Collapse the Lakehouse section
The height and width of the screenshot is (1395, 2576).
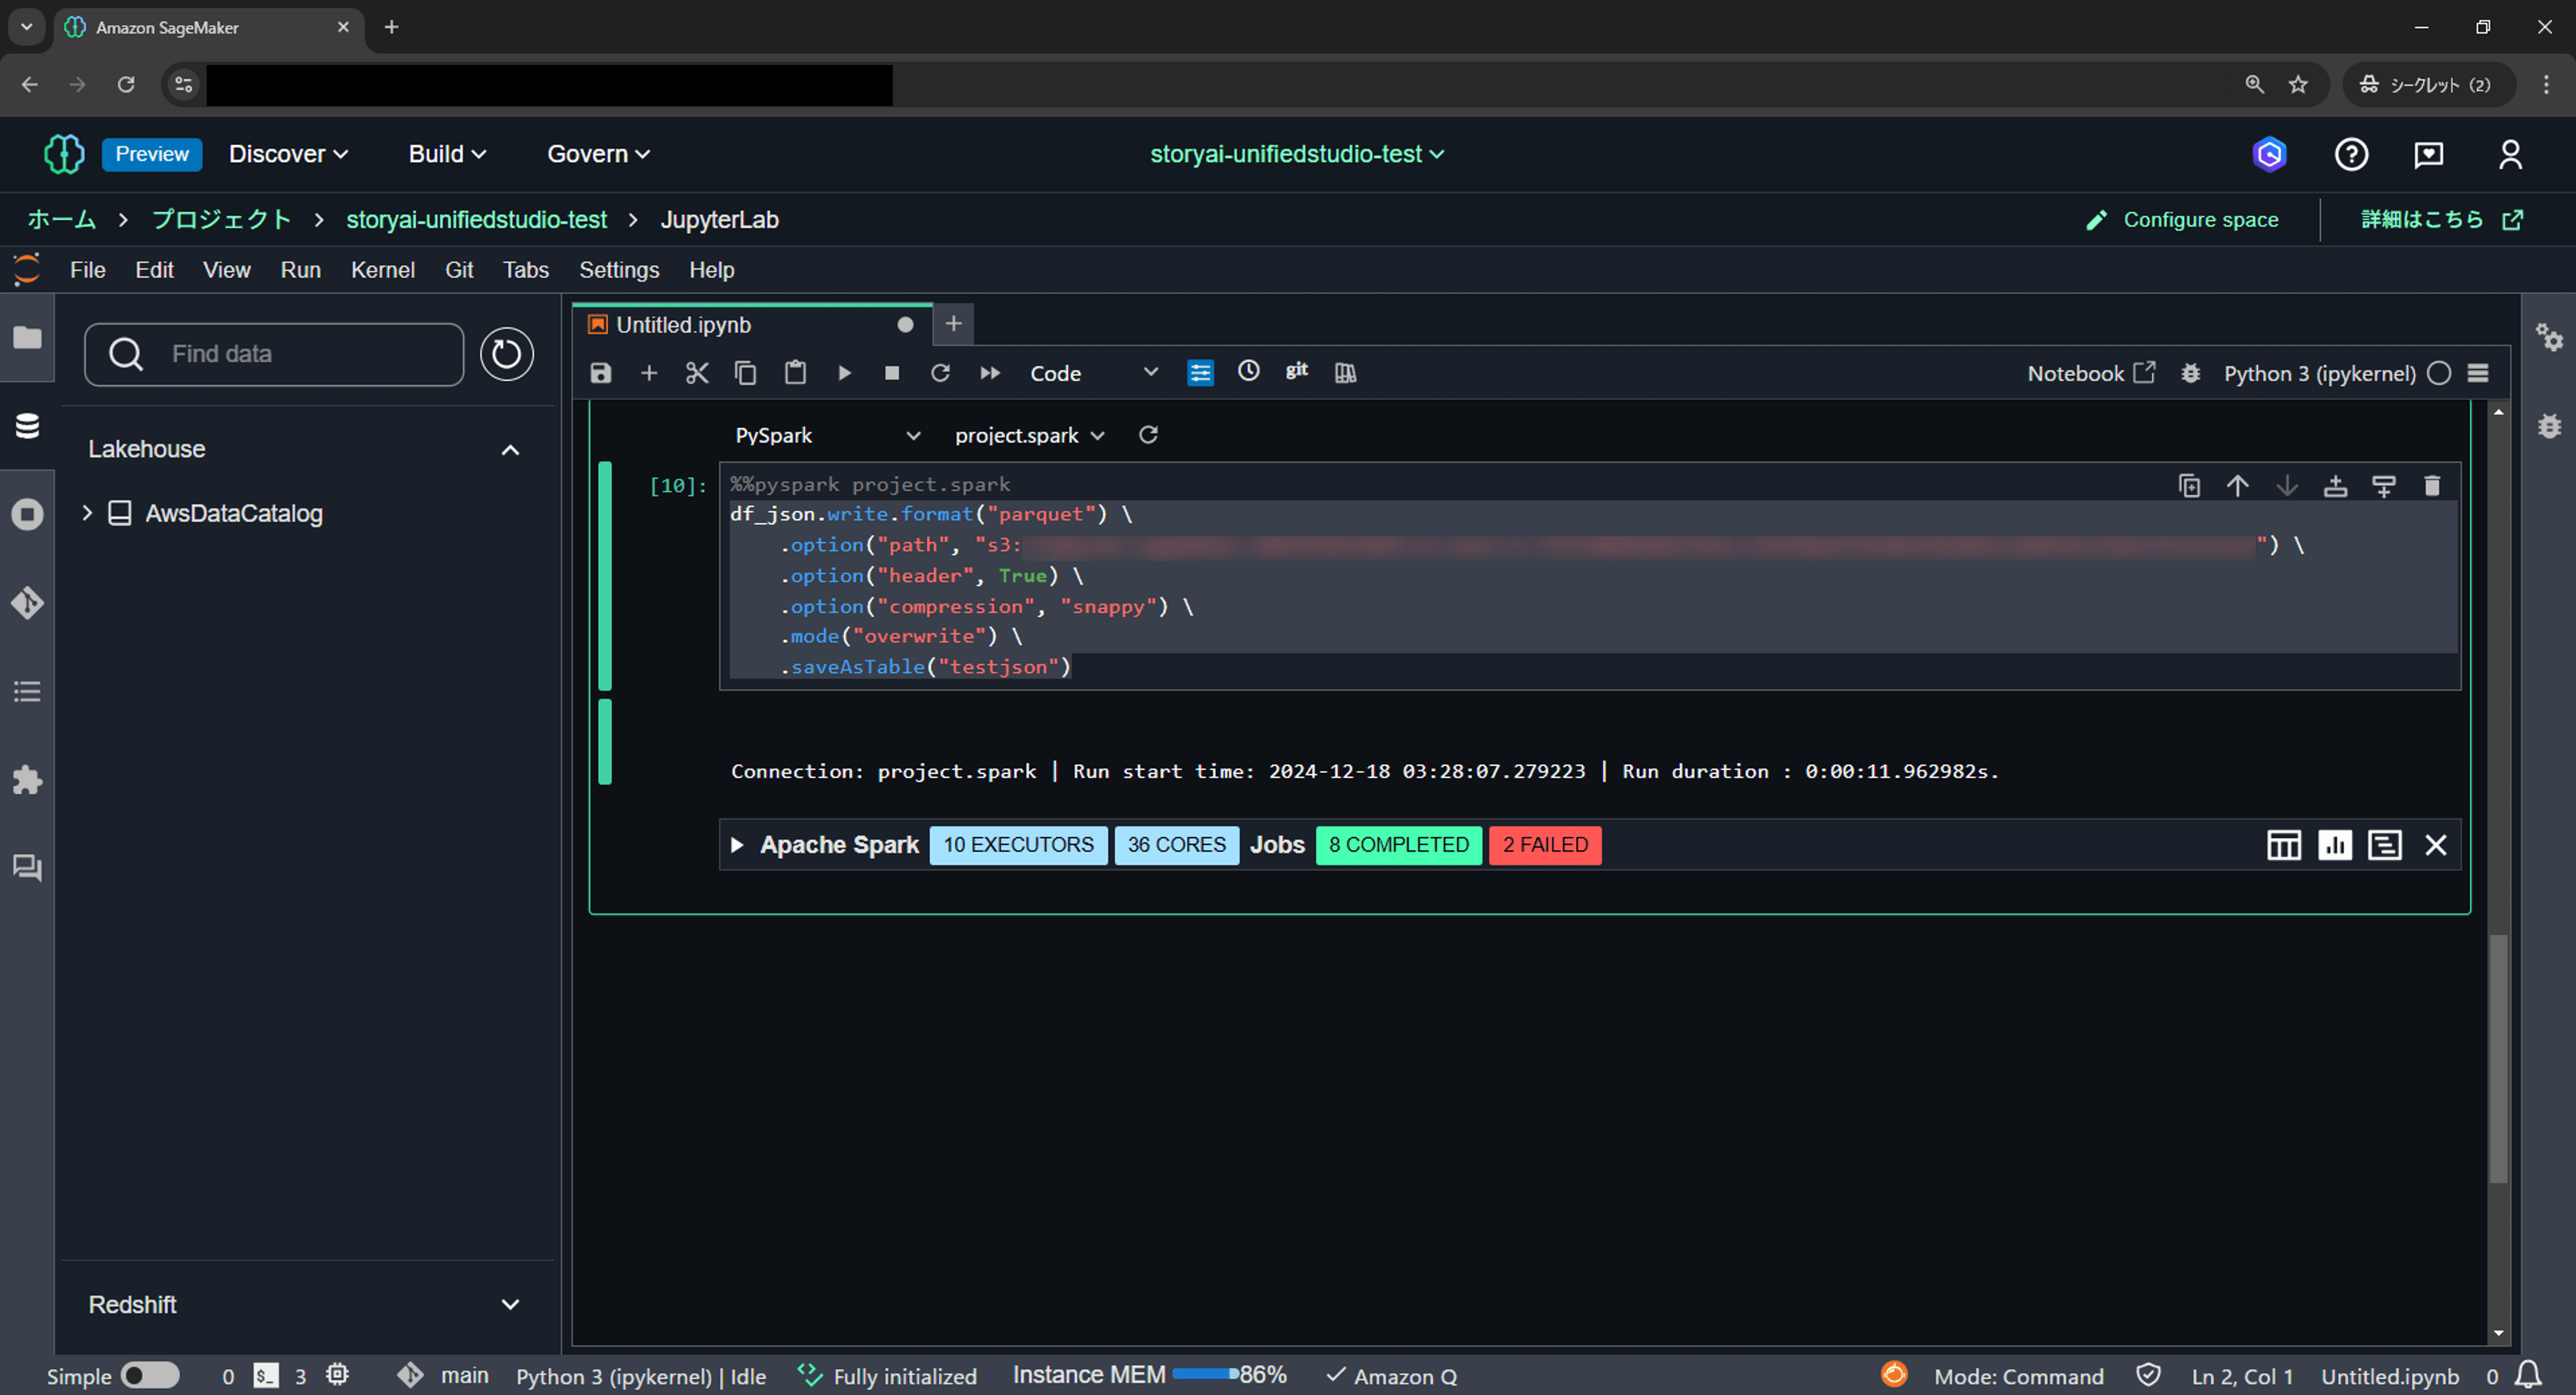coord(510,450)
